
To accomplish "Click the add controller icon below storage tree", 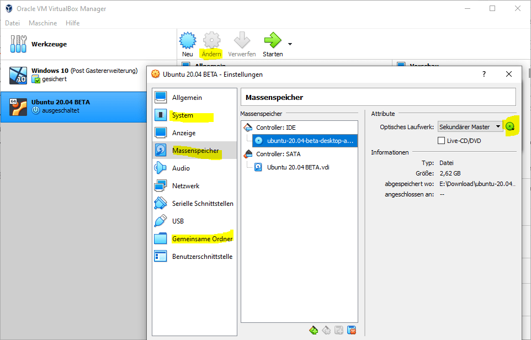I will click(314, 330).
